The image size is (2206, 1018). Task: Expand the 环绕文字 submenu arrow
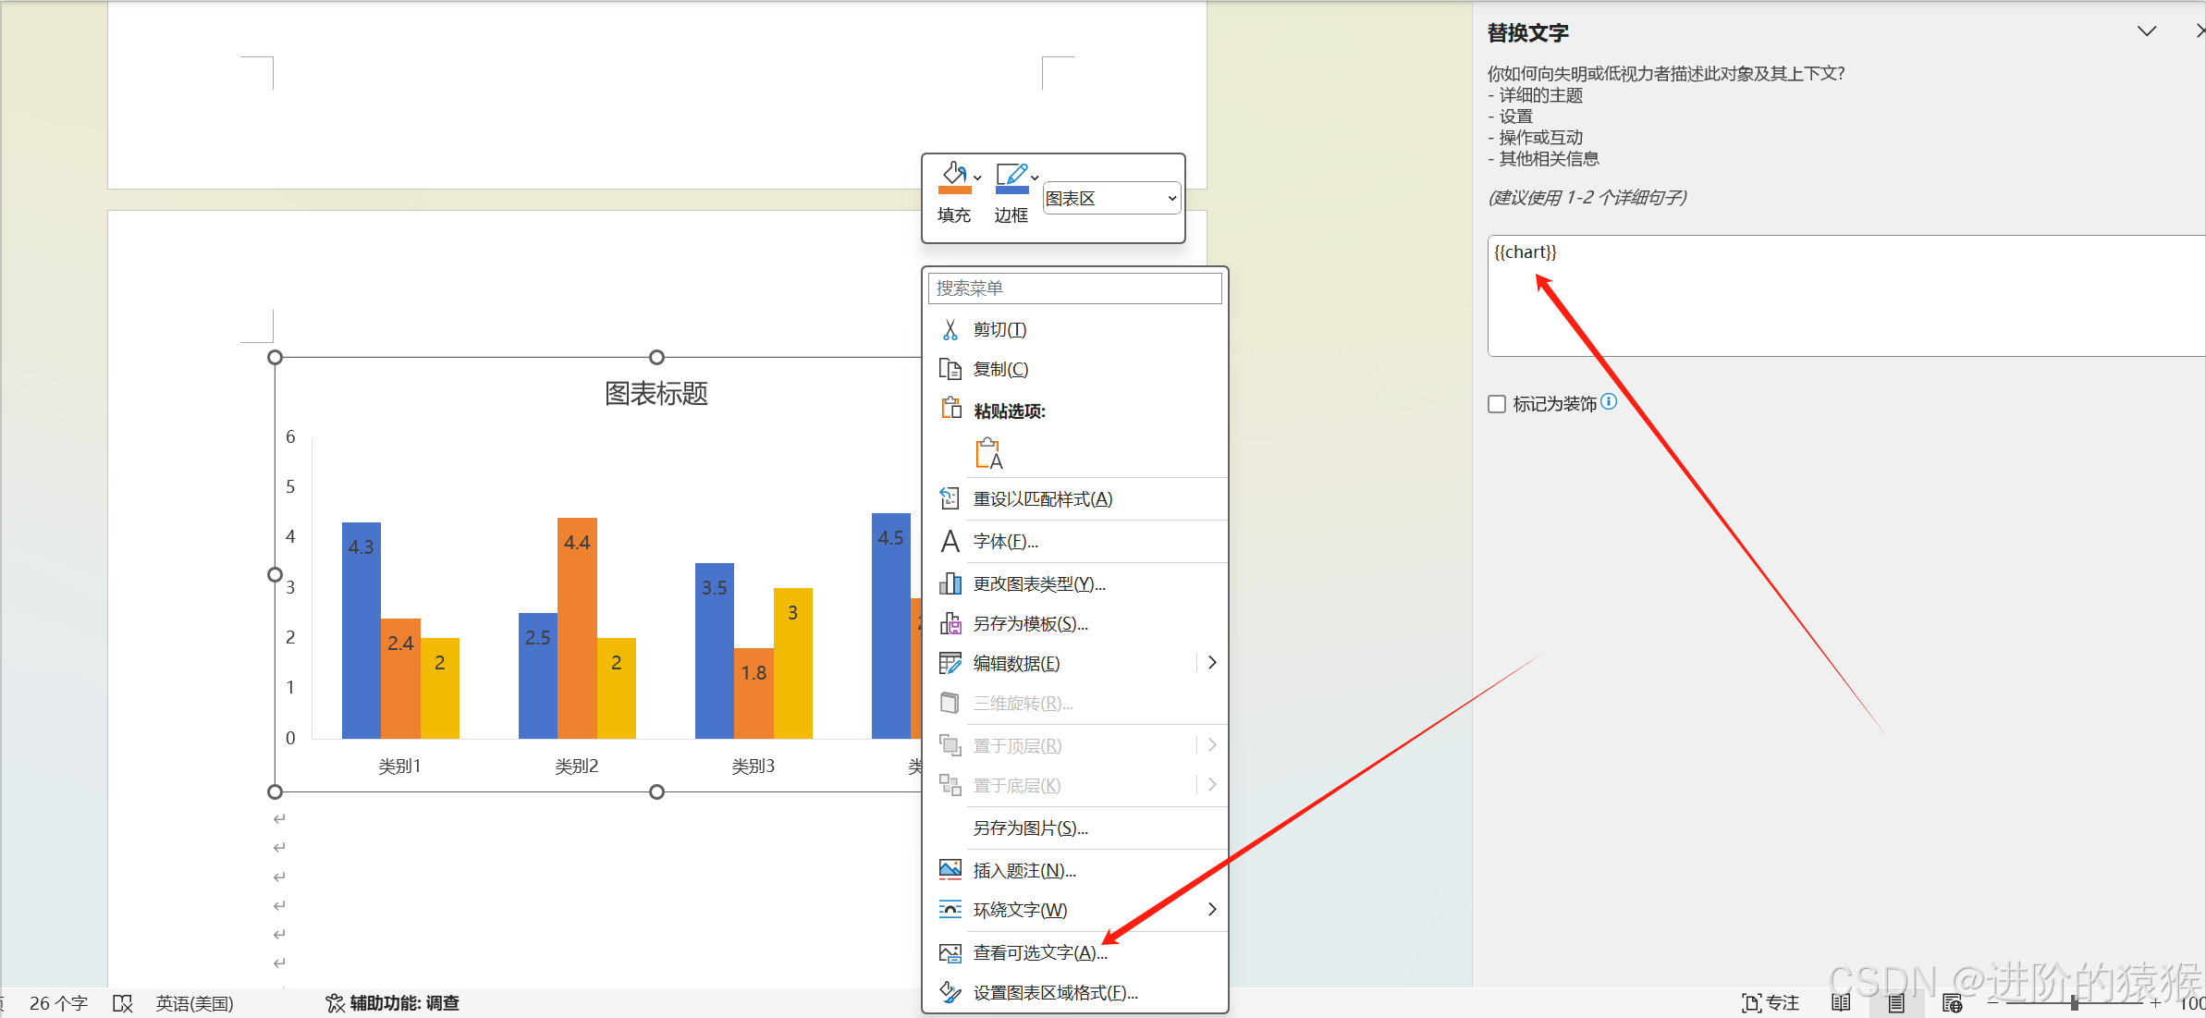click(1212, 910)
